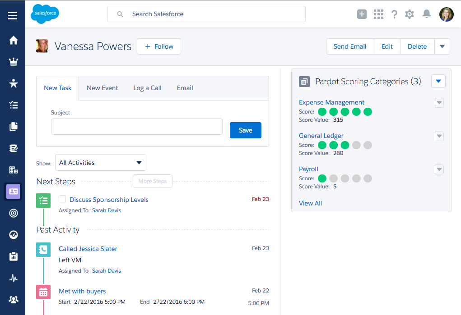Click Vanessa Powers contact photo
The image size is (461, 315).
[x=42, y=46]
